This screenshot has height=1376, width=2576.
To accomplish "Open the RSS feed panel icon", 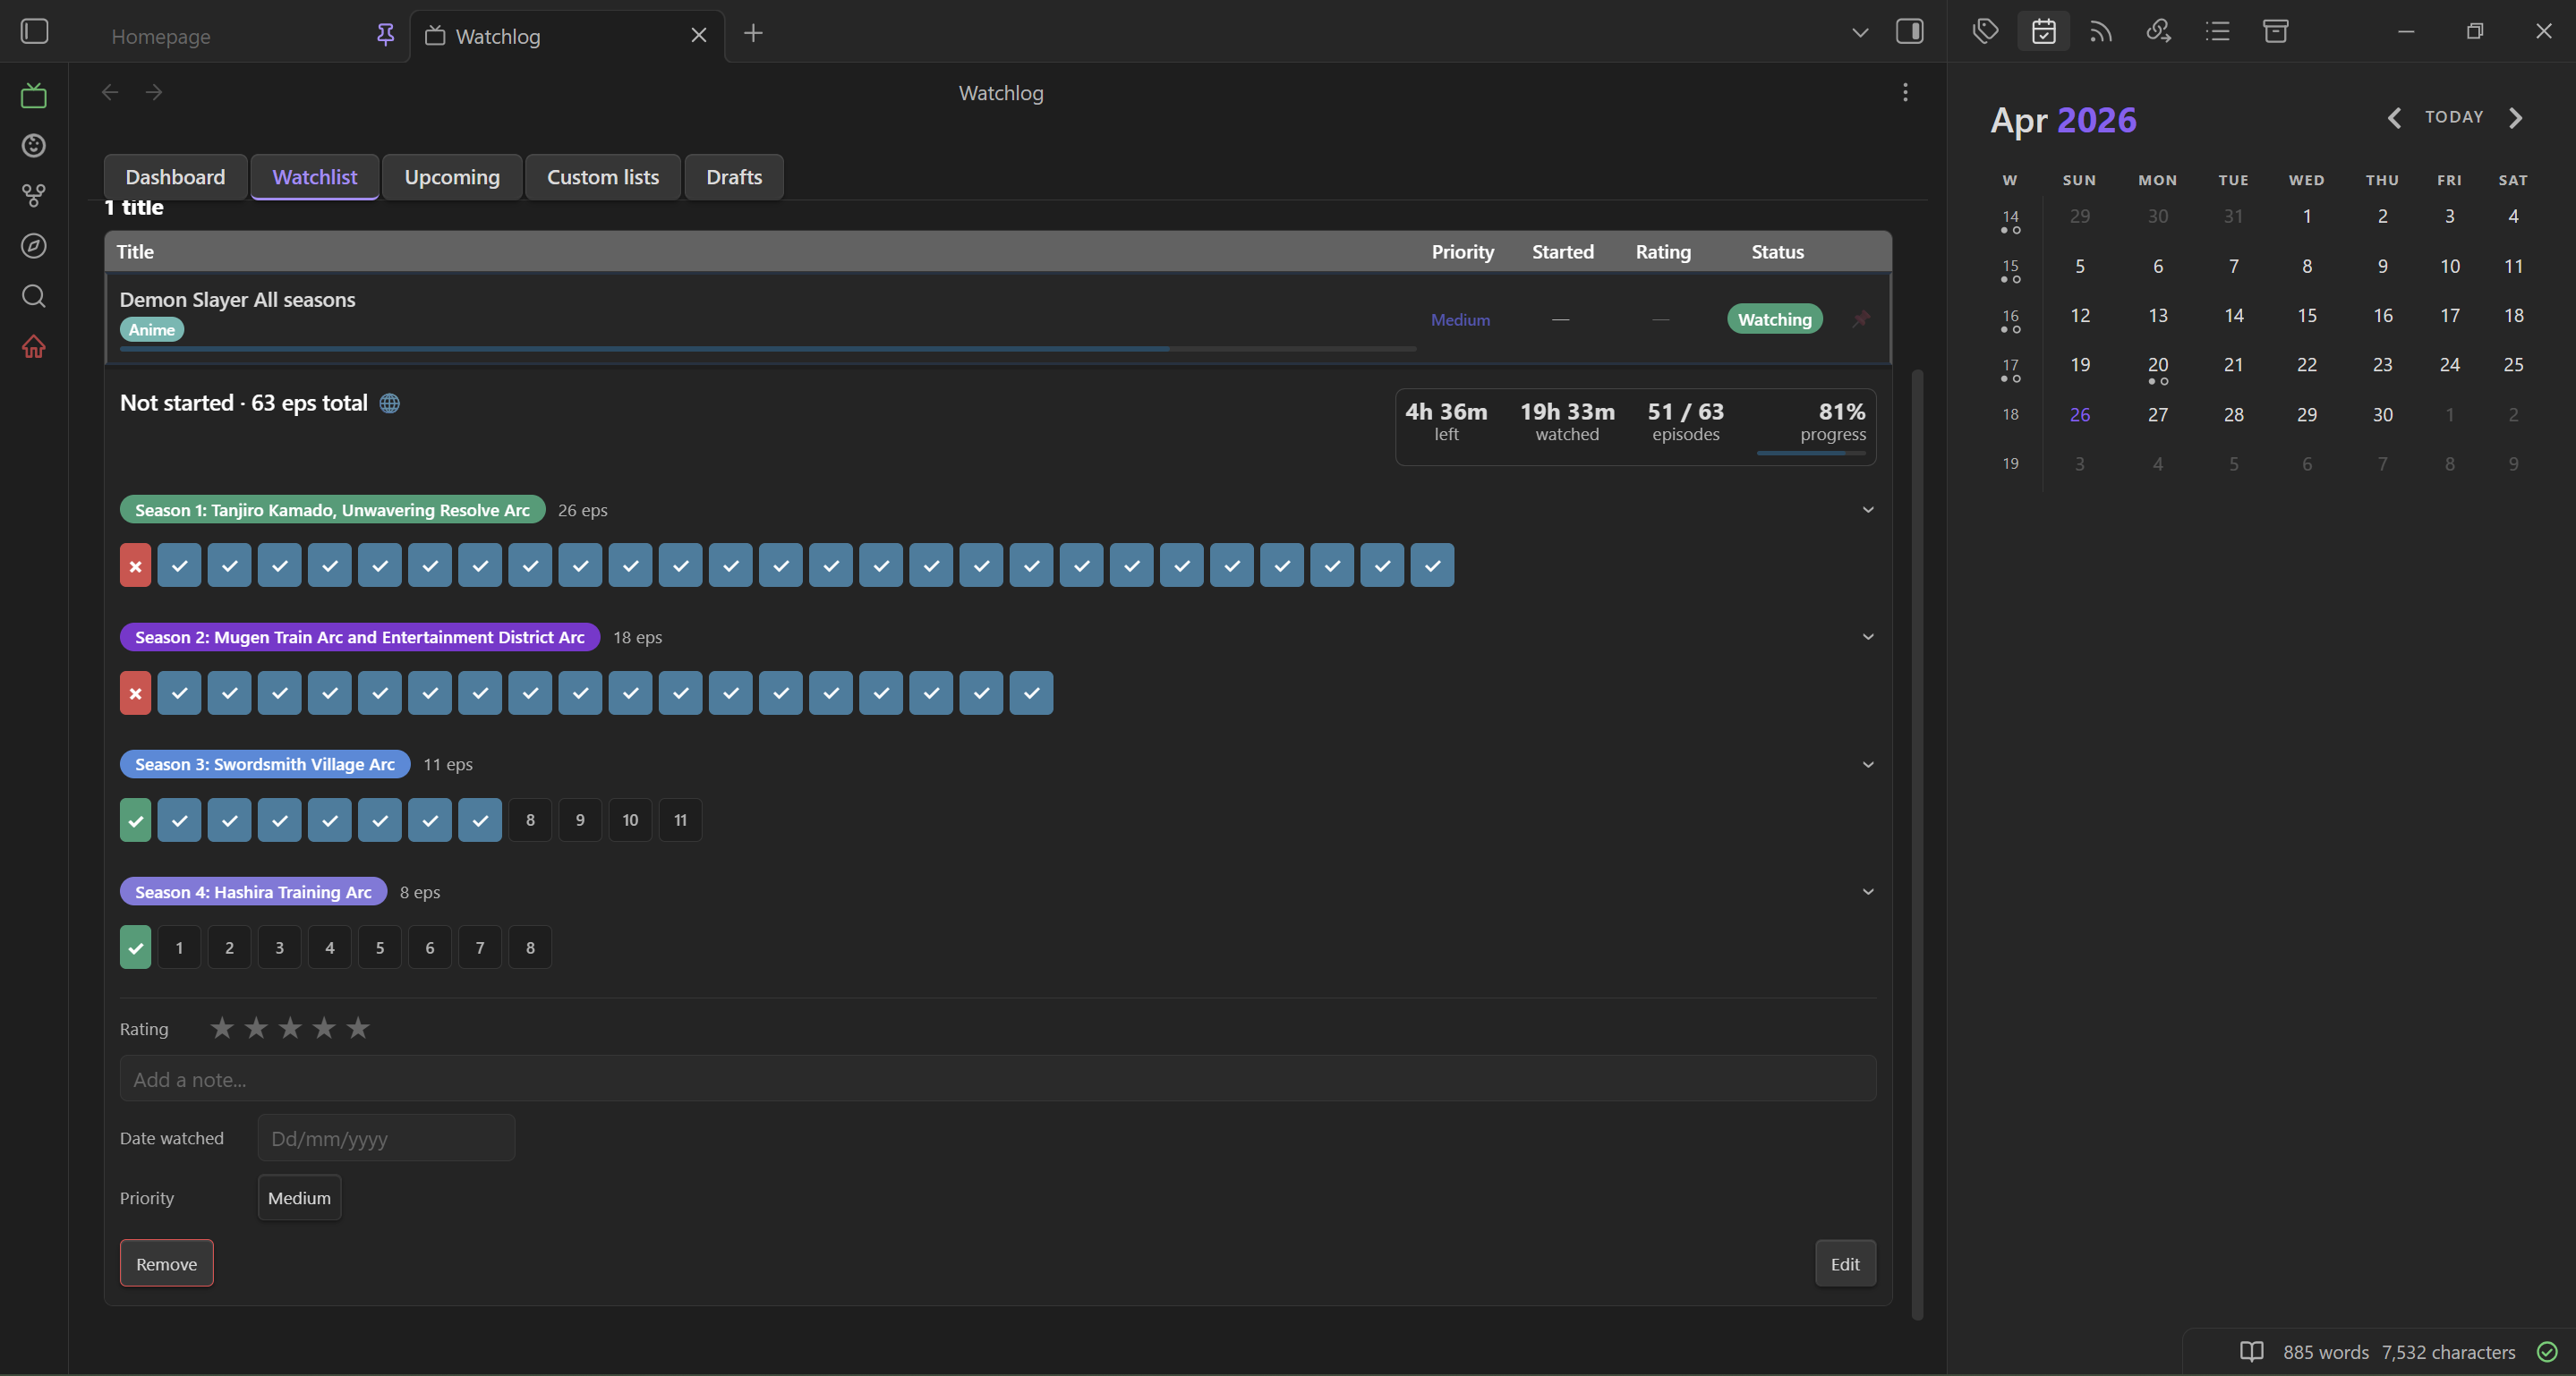I will [x=2101, y=31].
